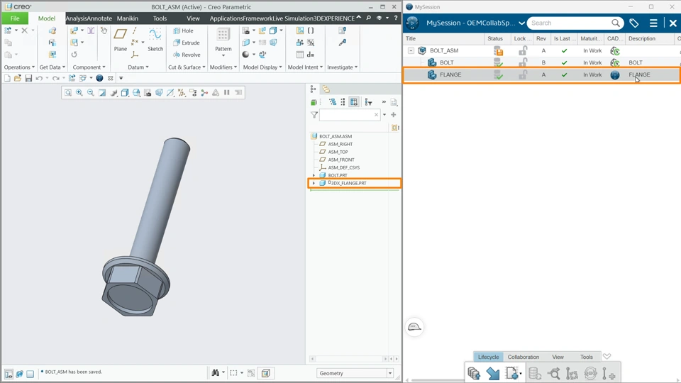Click the pause simulation icon in graphics toolbar
The height and width of the screenshot is (383, 681).
[x=227, y=92]
